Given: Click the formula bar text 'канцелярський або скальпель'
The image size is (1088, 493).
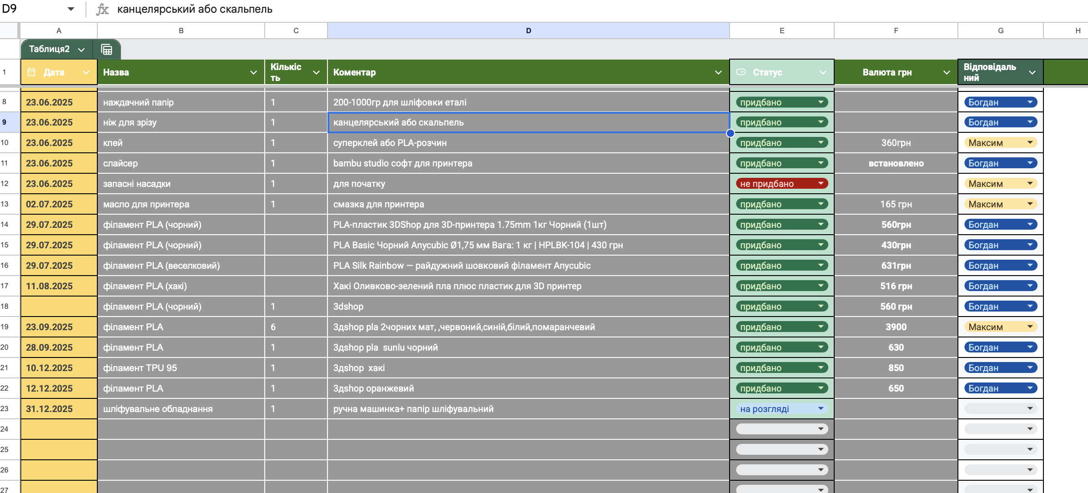Looking at the screenshot, I should pyautogui.click(x=195, y=9).
